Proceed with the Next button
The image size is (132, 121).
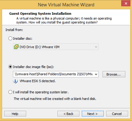pos(93,114)
